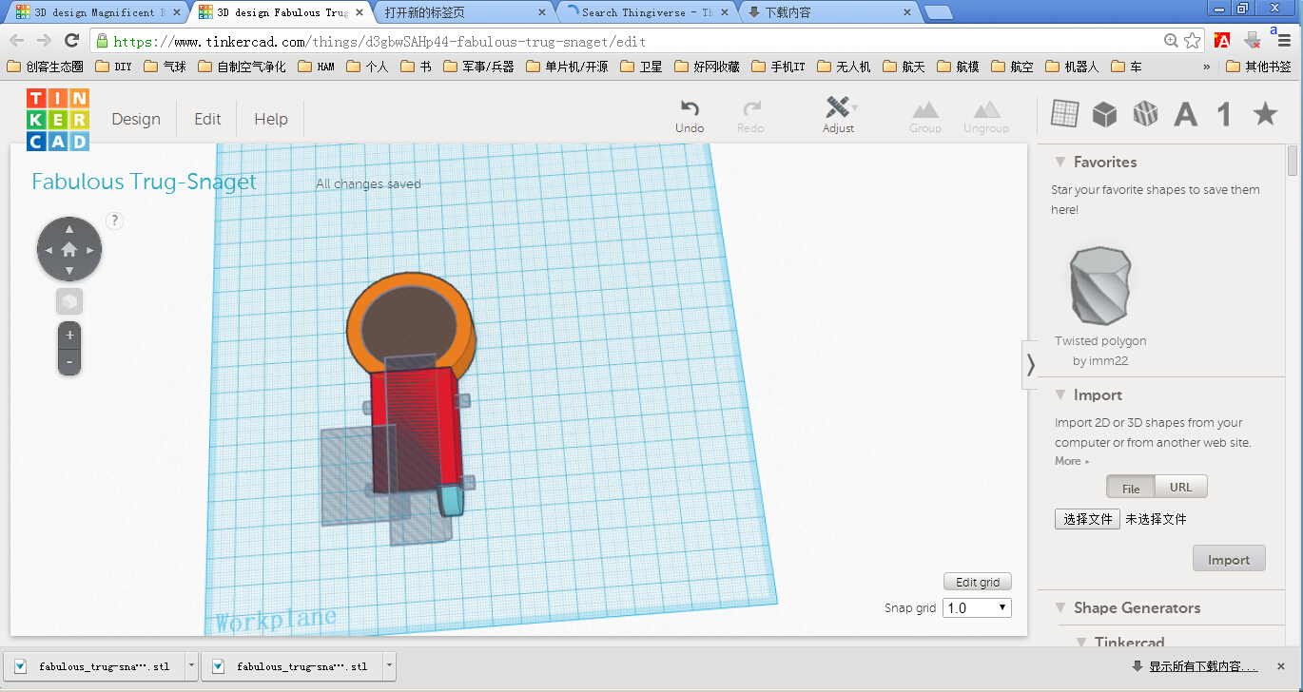The width and height of the screenshot is (1303, 692).
Task: Rotate view up with the top arrow
Action: click(69, 229)
